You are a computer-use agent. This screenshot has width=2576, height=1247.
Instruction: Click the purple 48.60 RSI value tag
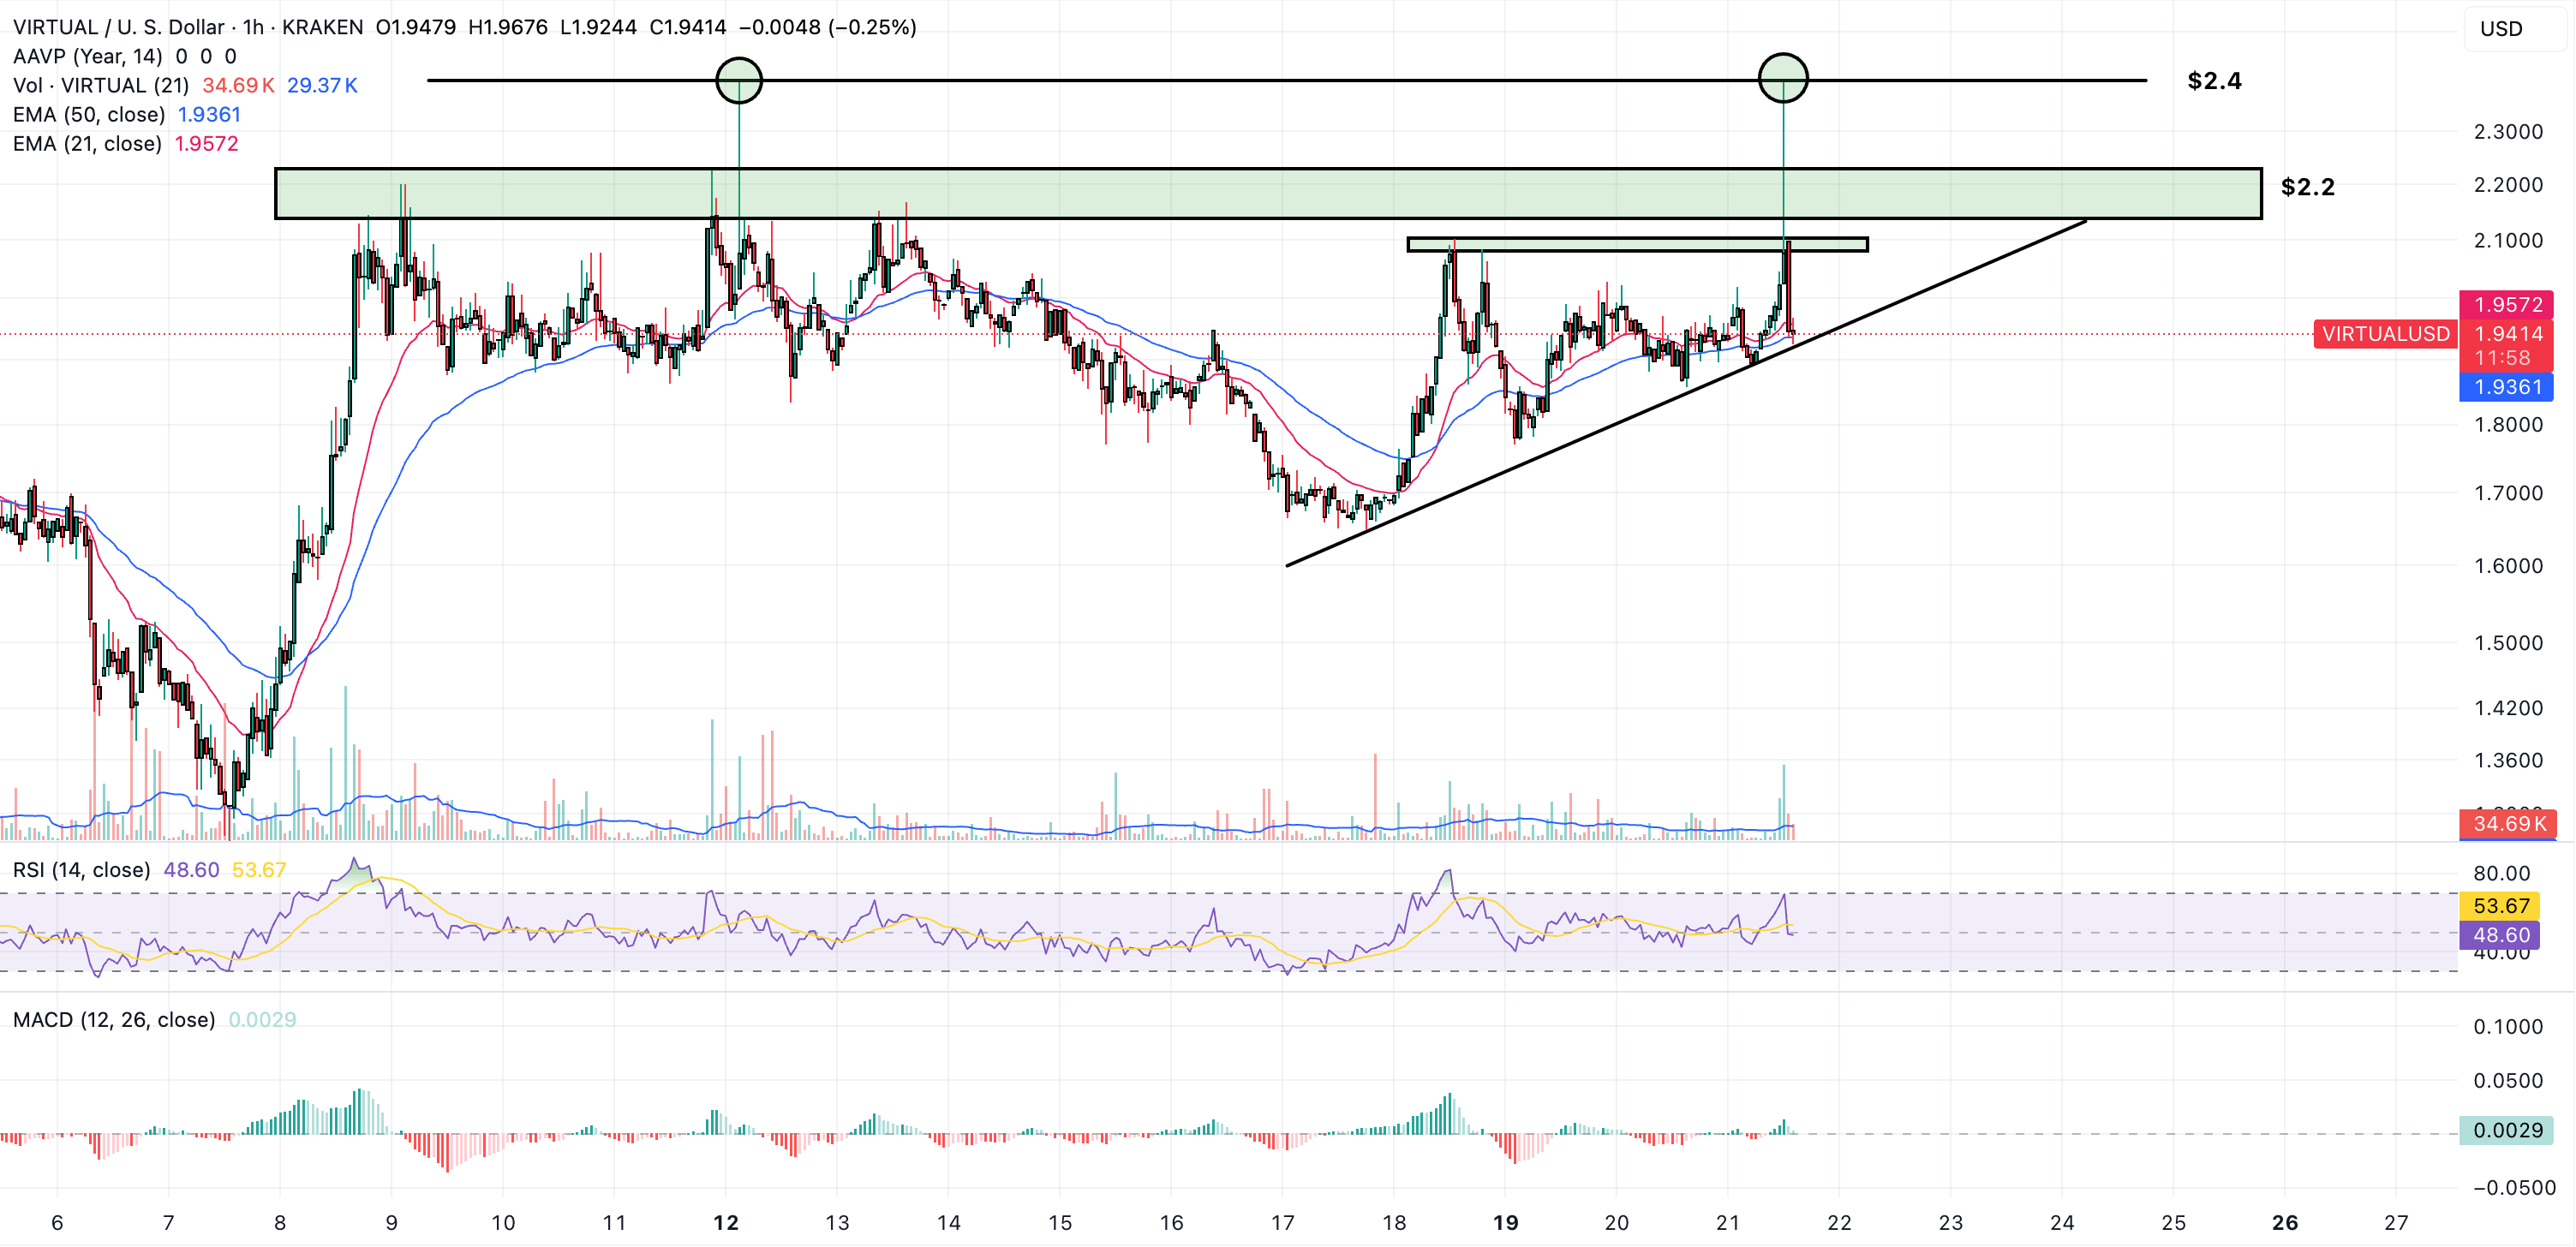(x=2499, y=935)
